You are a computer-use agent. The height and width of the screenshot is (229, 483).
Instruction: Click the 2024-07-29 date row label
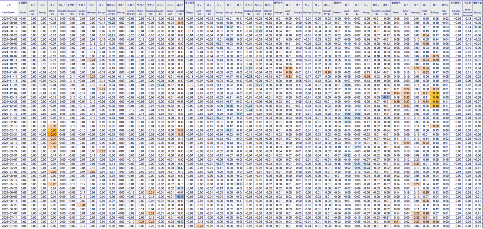click(8, 19)
